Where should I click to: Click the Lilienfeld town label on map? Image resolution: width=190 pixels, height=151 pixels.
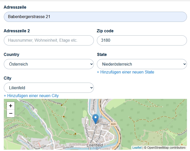click(95, 145)
